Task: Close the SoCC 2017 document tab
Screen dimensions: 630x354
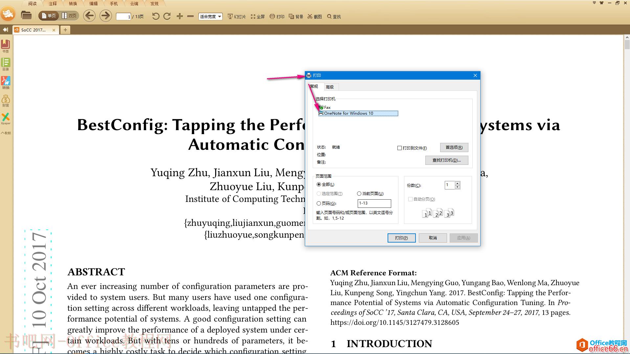Action: pyautogui.click(x=54, y=30)
